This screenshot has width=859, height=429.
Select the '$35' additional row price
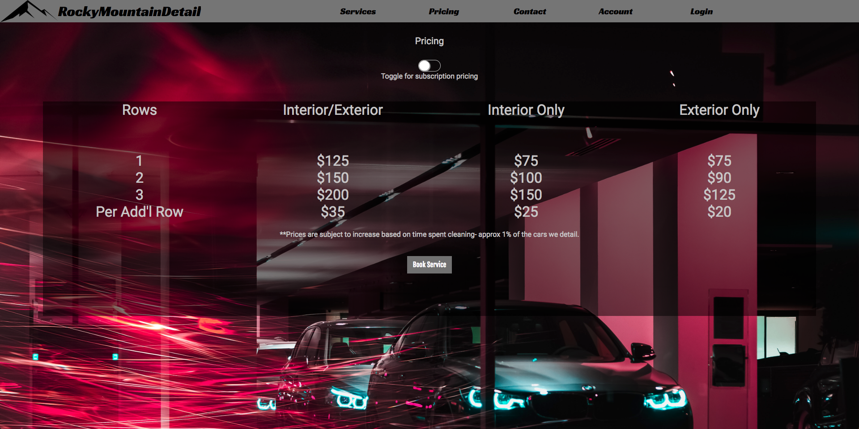[333, 212]
